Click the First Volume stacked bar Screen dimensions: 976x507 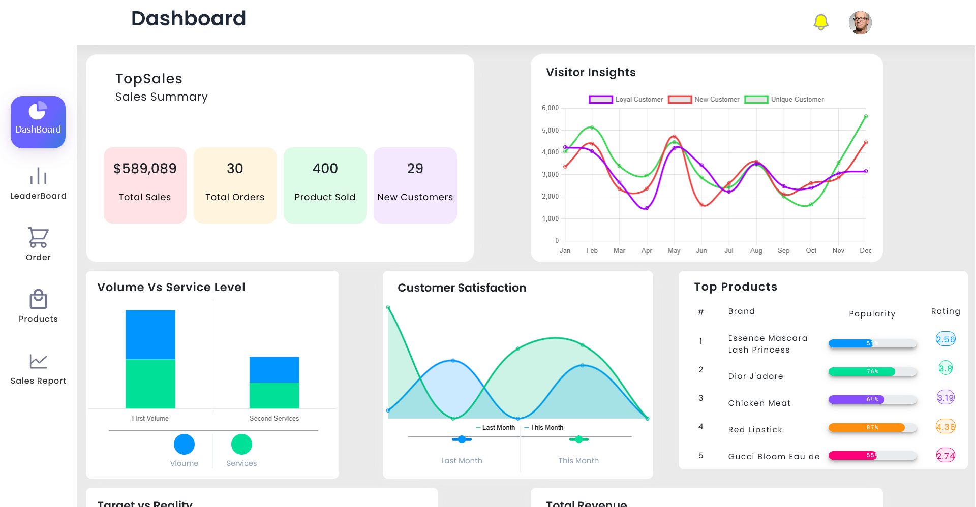point(150,359)
